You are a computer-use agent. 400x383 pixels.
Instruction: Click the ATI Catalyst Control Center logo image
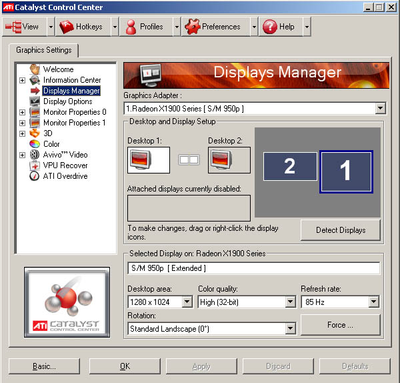[x=67, y=302]
